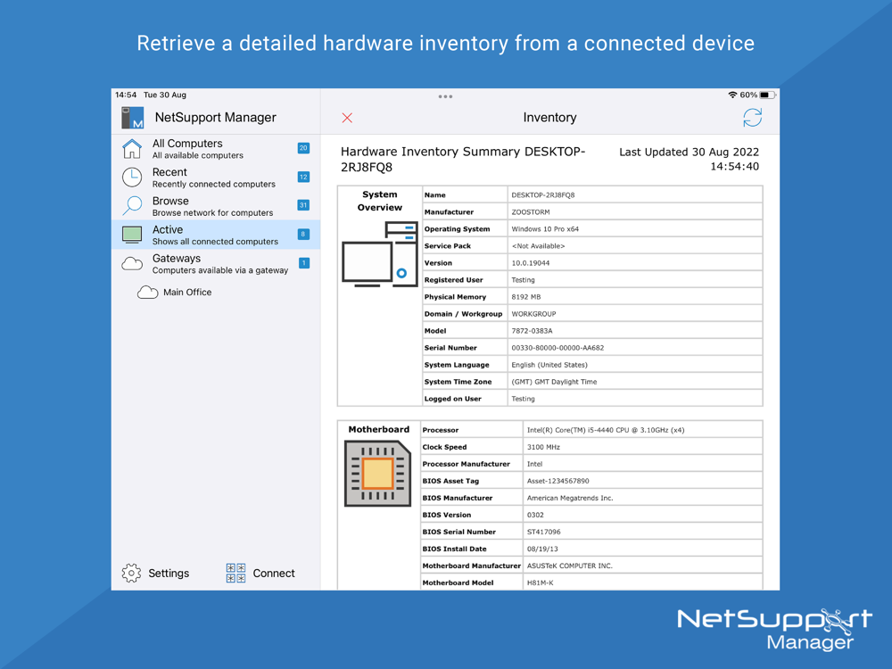
Task: Tap the Connect button label
Action: click(274, 574)
